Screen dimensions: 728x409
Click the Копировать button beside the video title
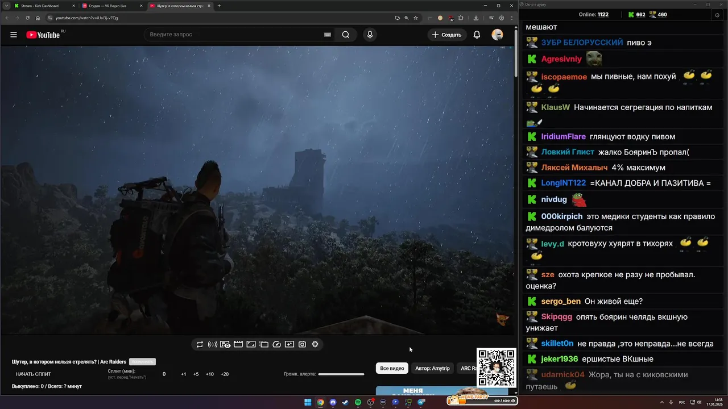pyautogui.click(x=142, y=362)
